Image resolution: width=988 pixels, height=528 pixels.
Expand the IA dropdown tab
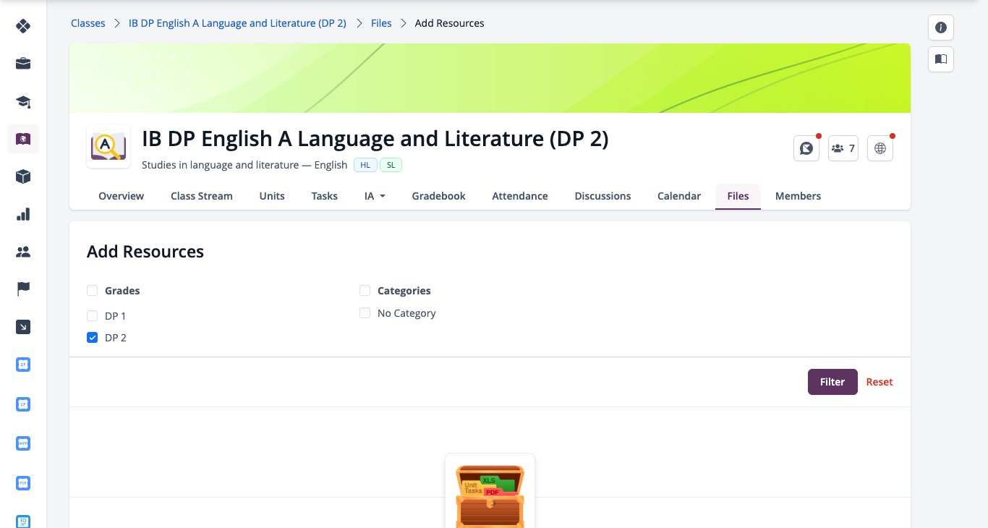(375, 196)
